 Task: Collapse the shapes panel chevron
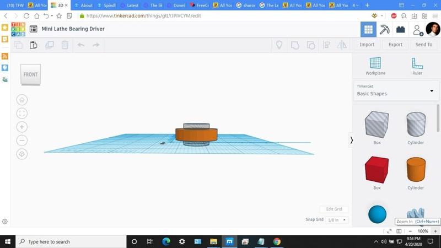coord(351,140)
